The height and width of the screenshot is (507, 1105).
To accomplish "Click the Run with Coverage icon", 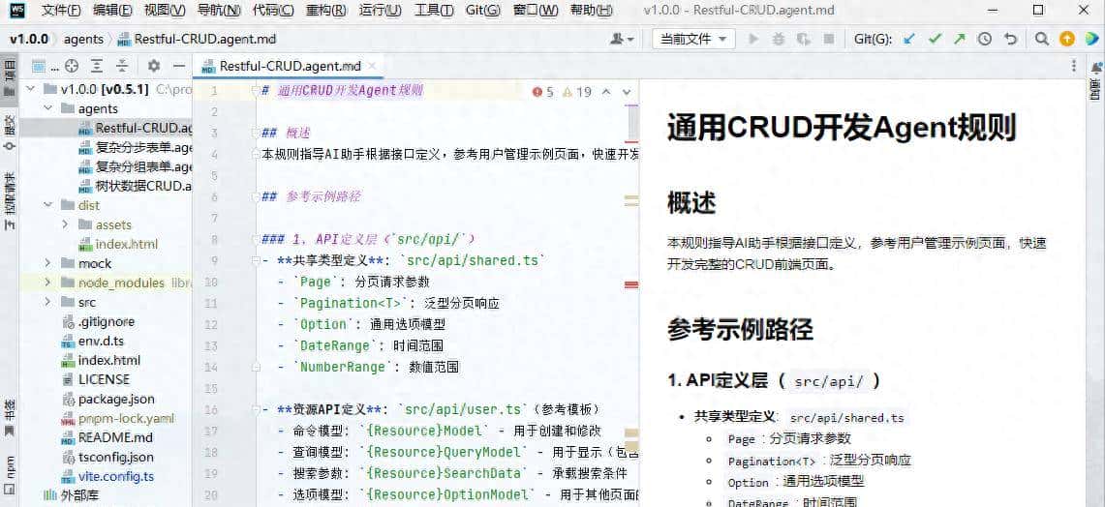I will 804,40.
